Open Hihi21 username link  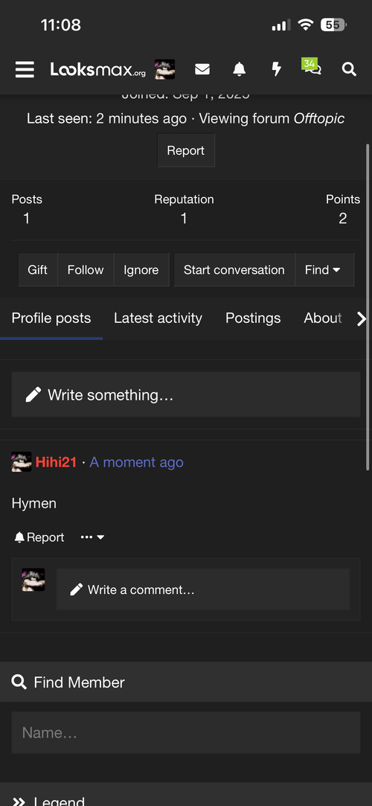[x=56, y=462]
